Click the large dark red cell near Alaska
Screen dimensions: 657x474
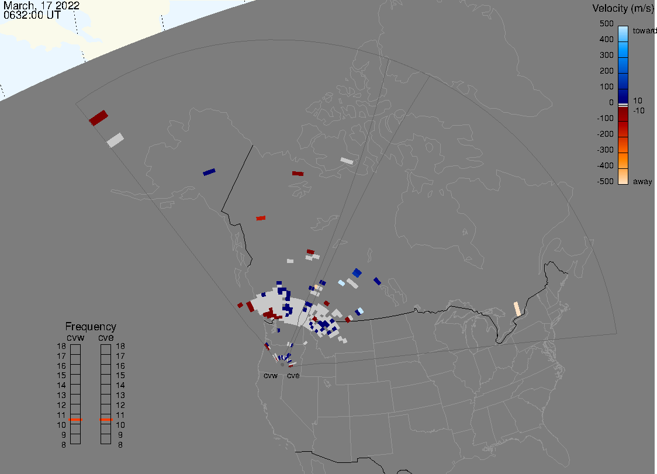coord(98,117)
